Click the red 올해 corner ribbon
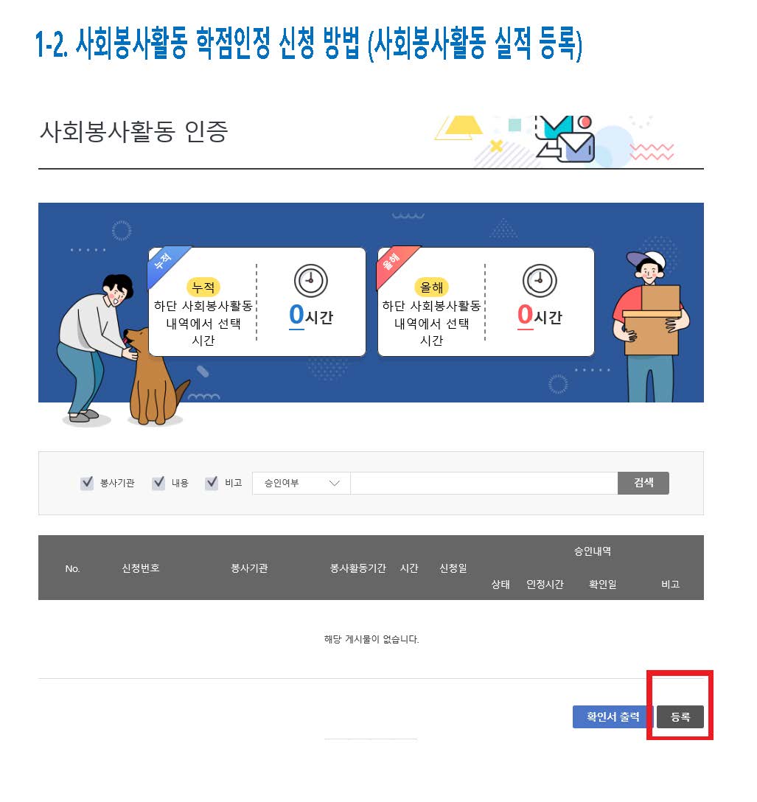This screenshot has width=757, height=802. coord(395,265)
